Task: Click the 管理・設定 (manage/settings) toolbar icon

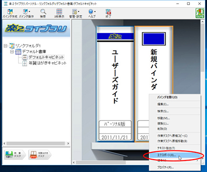Action: tap(75, 12)
